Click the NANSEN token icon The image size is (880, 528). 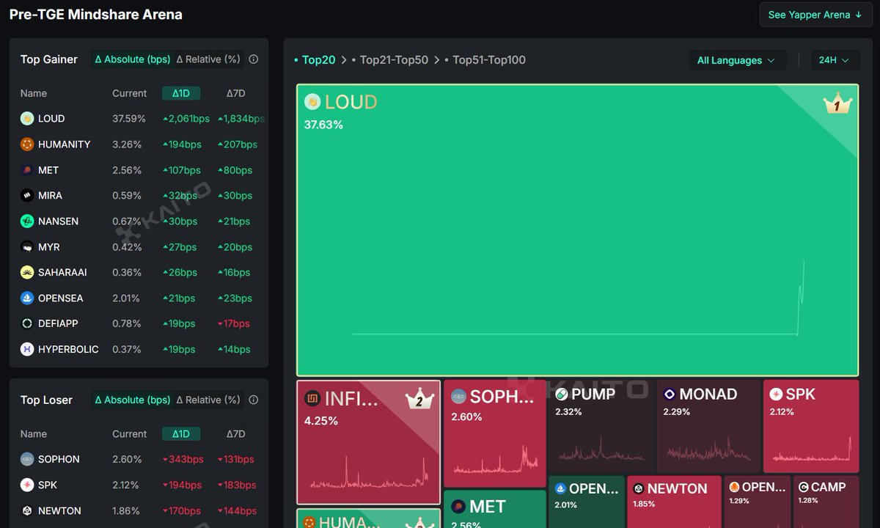27,221
